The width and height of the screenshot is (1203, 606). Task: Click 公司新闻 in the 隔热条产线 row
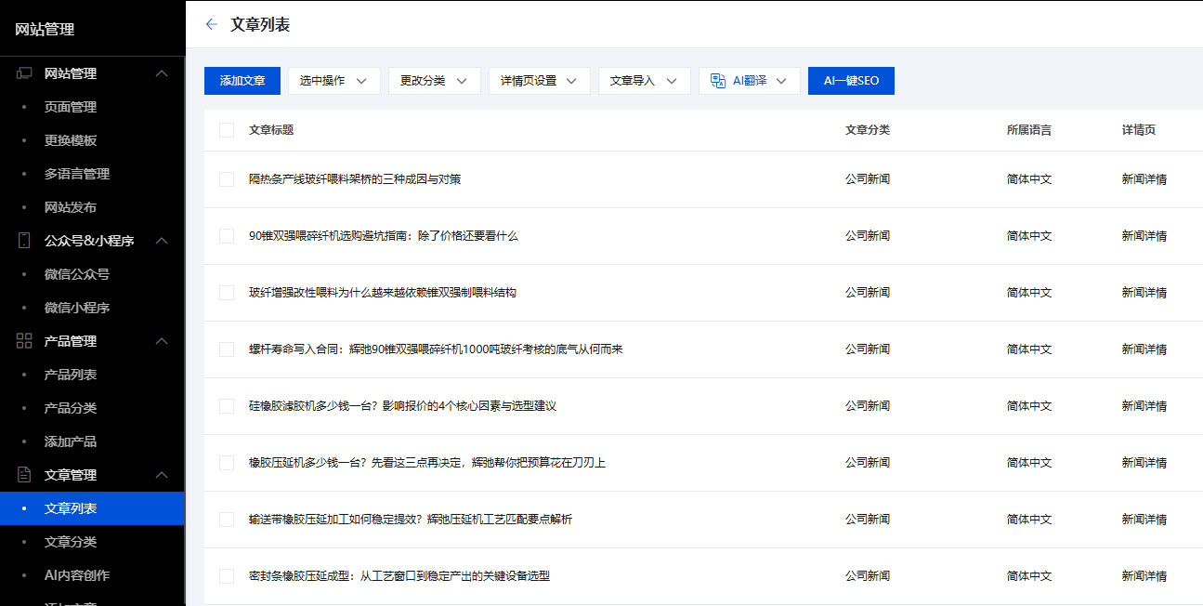pos(868,179)
